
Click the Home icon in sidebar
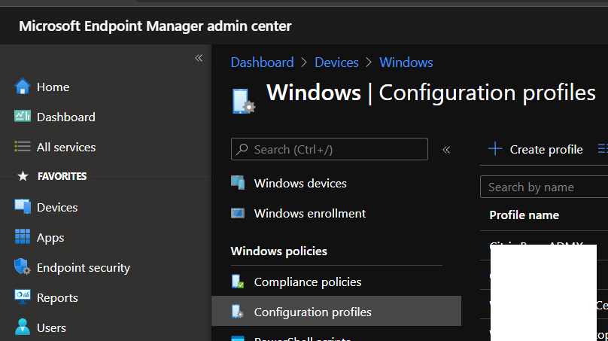point(23,87)
